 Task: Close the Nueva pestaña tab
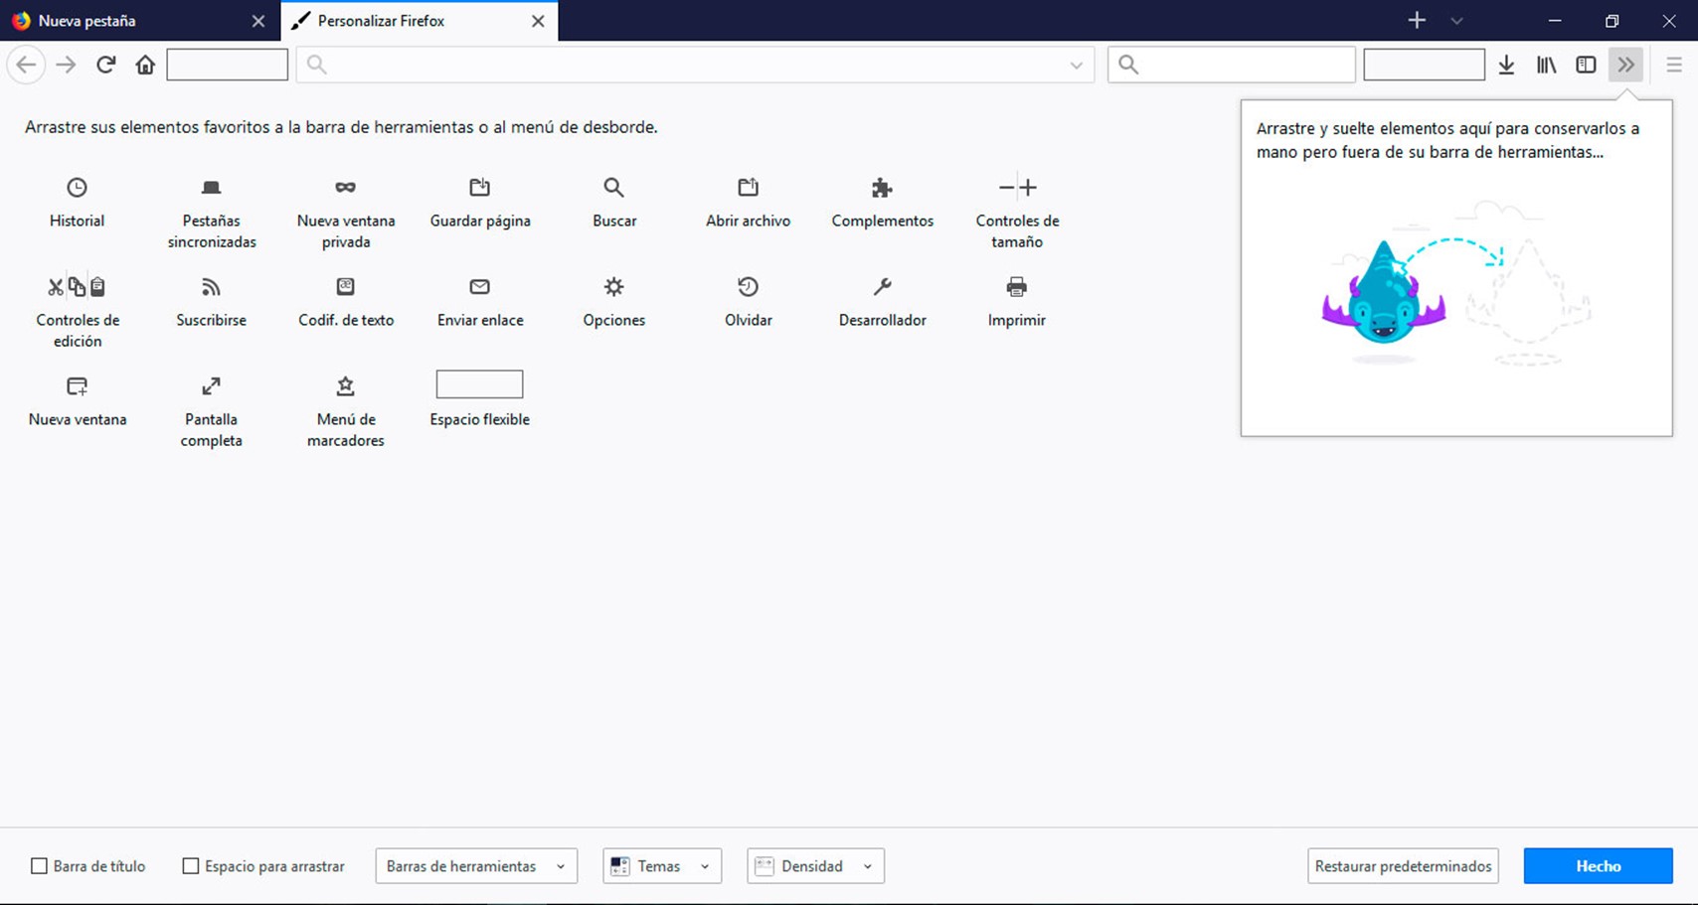258,21
